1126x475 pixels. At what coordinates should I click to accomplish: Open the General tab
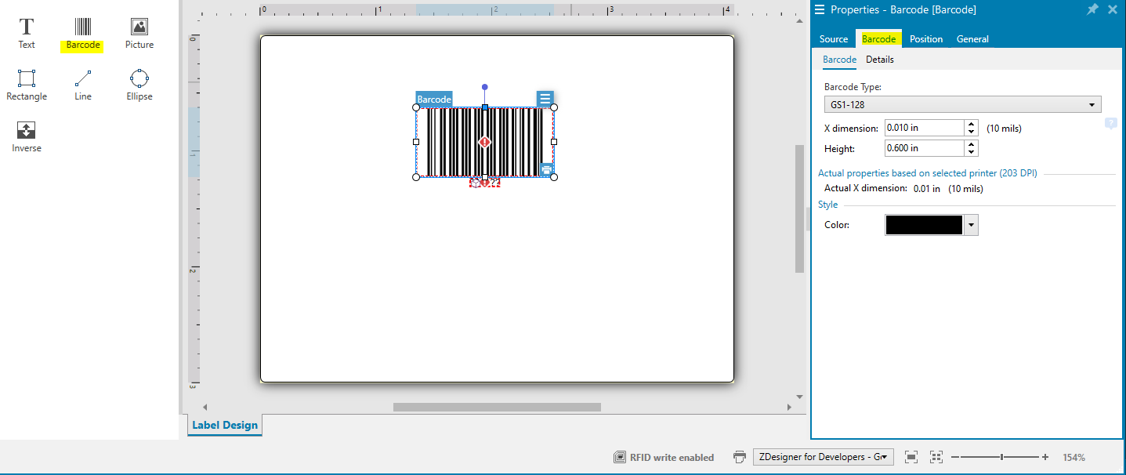(972, 39)
